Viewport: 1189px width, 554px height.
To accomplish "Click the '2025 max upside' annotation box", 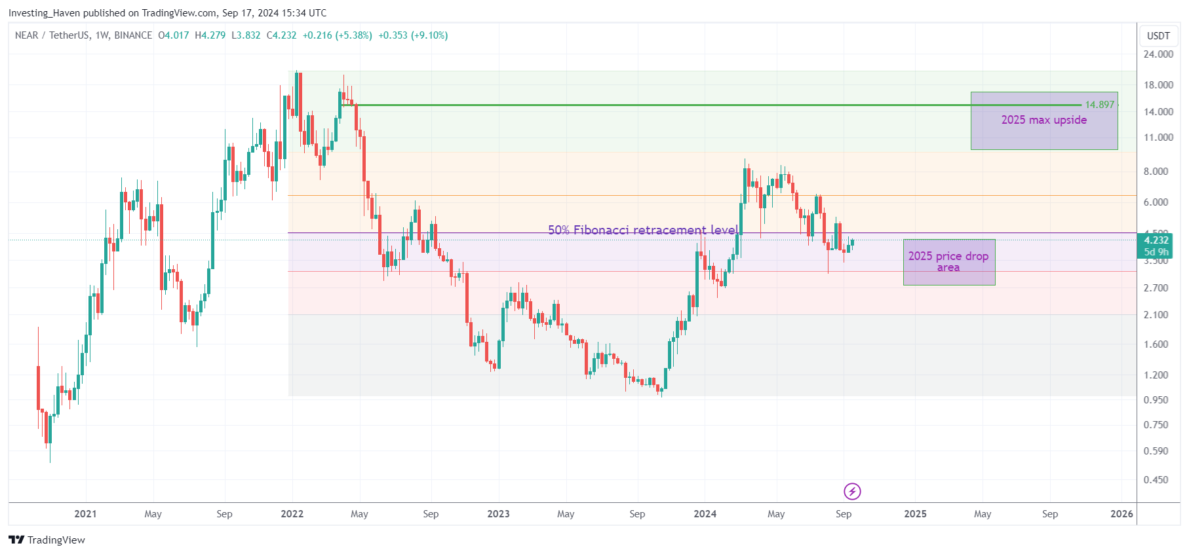I will [1044, 120].
